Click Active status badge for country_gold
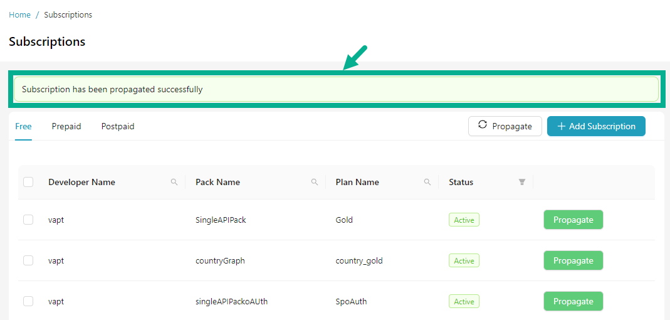The width and height of the screenshot is (670, 320). pos(464,260)
